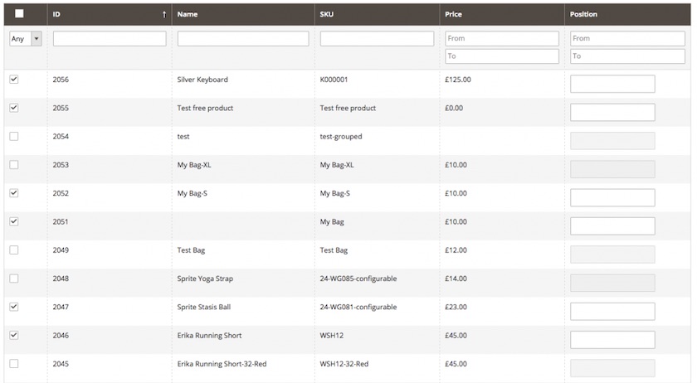Image resolution: width=697 pixels, height=383 pixels.
Task: Sort by the Position column header
Action: 583,14
